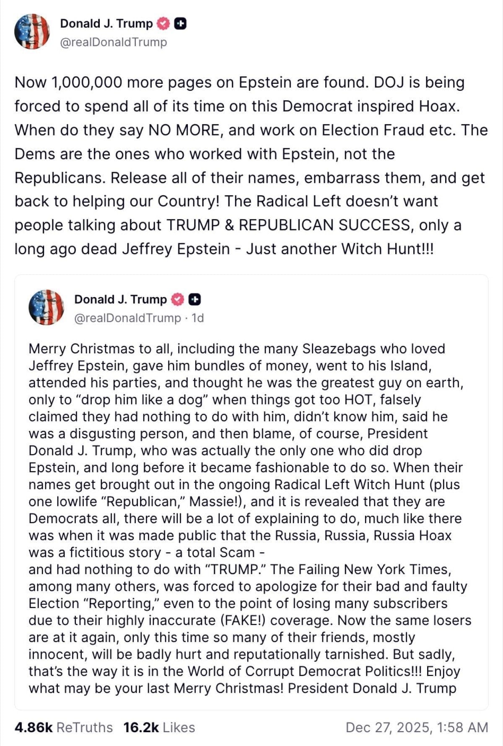
Task: Click the plus badge beside the top verified checkmark
Action: tap(180, 24)
